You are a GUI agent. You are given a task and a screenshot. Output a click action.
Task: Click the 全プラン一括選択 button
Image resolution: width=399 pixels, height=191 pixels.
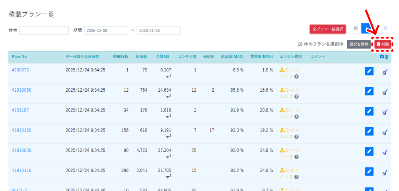328,29
